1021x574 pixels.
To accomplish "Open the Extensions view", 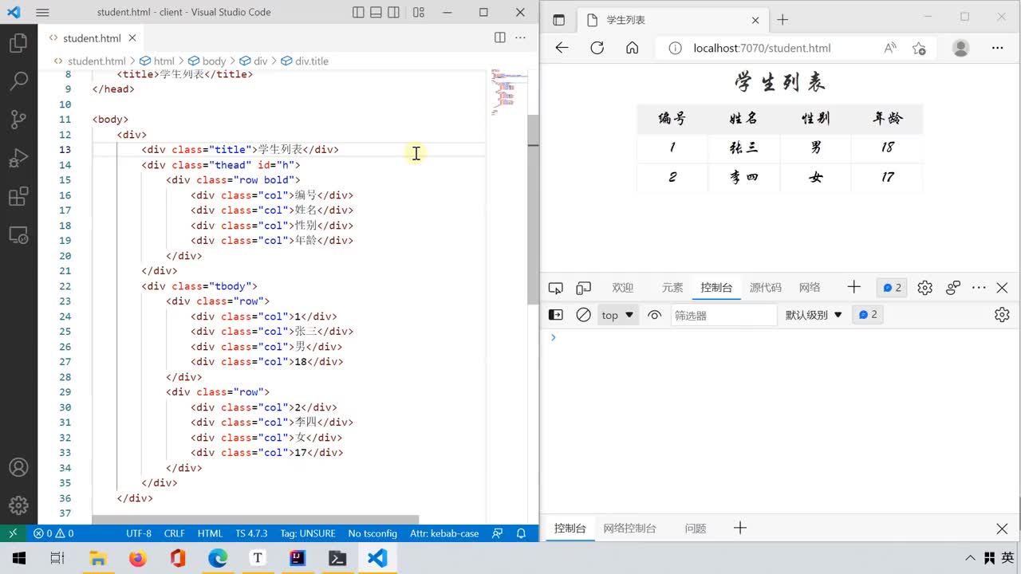I will (18, 196).
